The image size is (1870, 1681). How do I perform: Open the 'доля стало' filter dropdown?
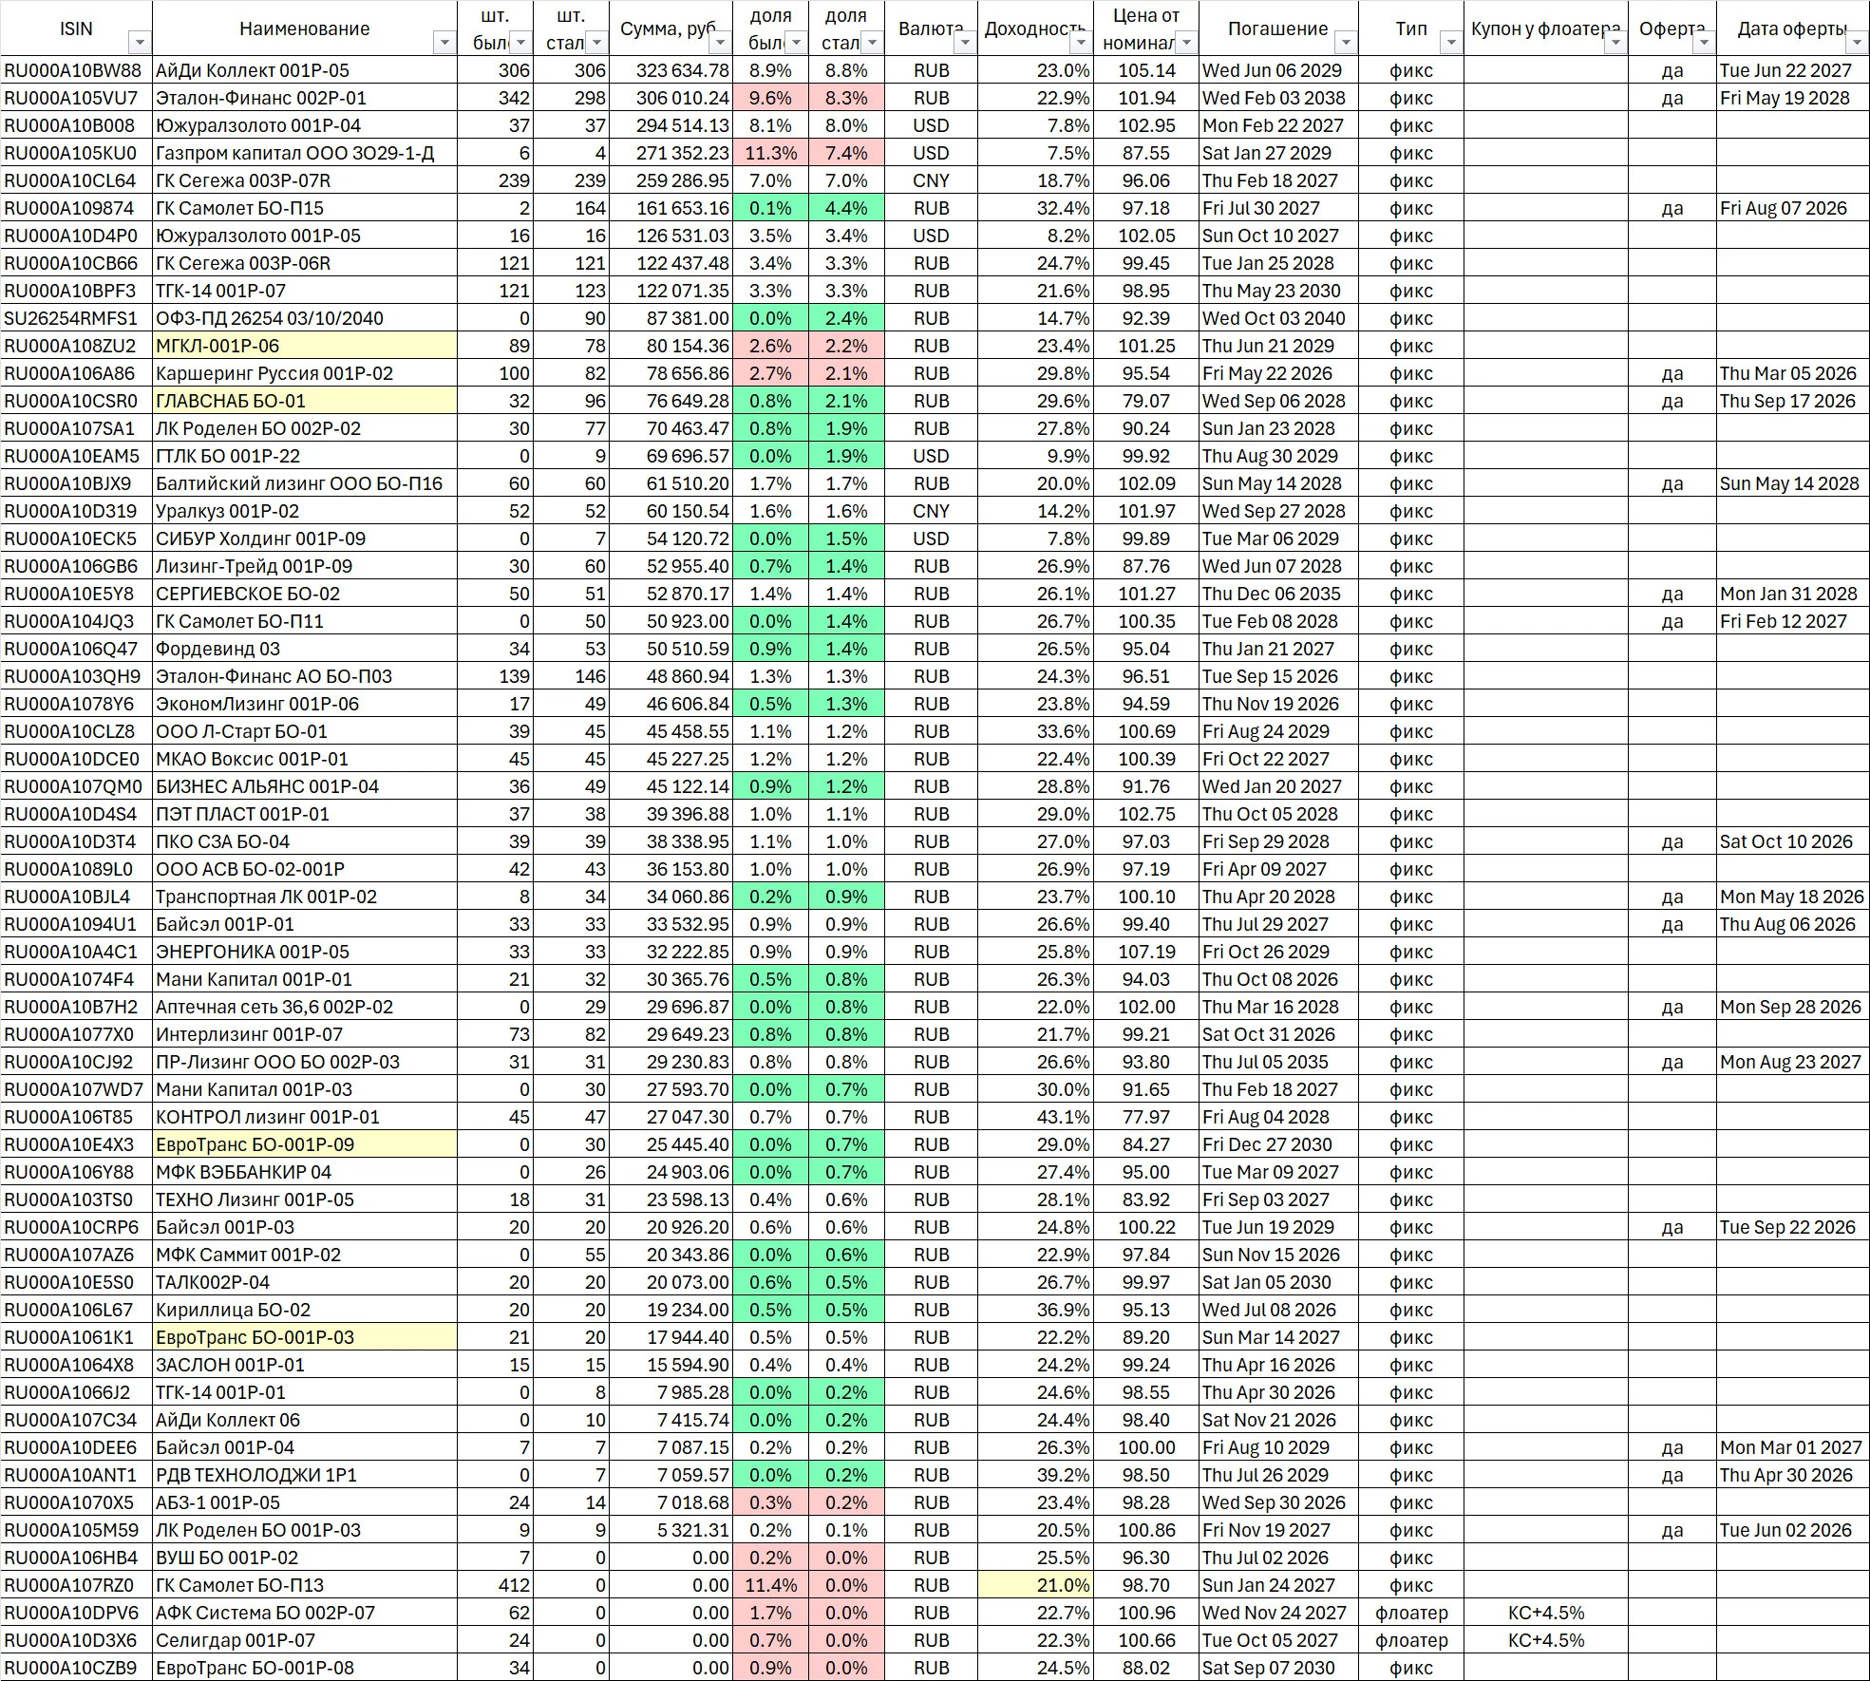click(x=872, y=43)
